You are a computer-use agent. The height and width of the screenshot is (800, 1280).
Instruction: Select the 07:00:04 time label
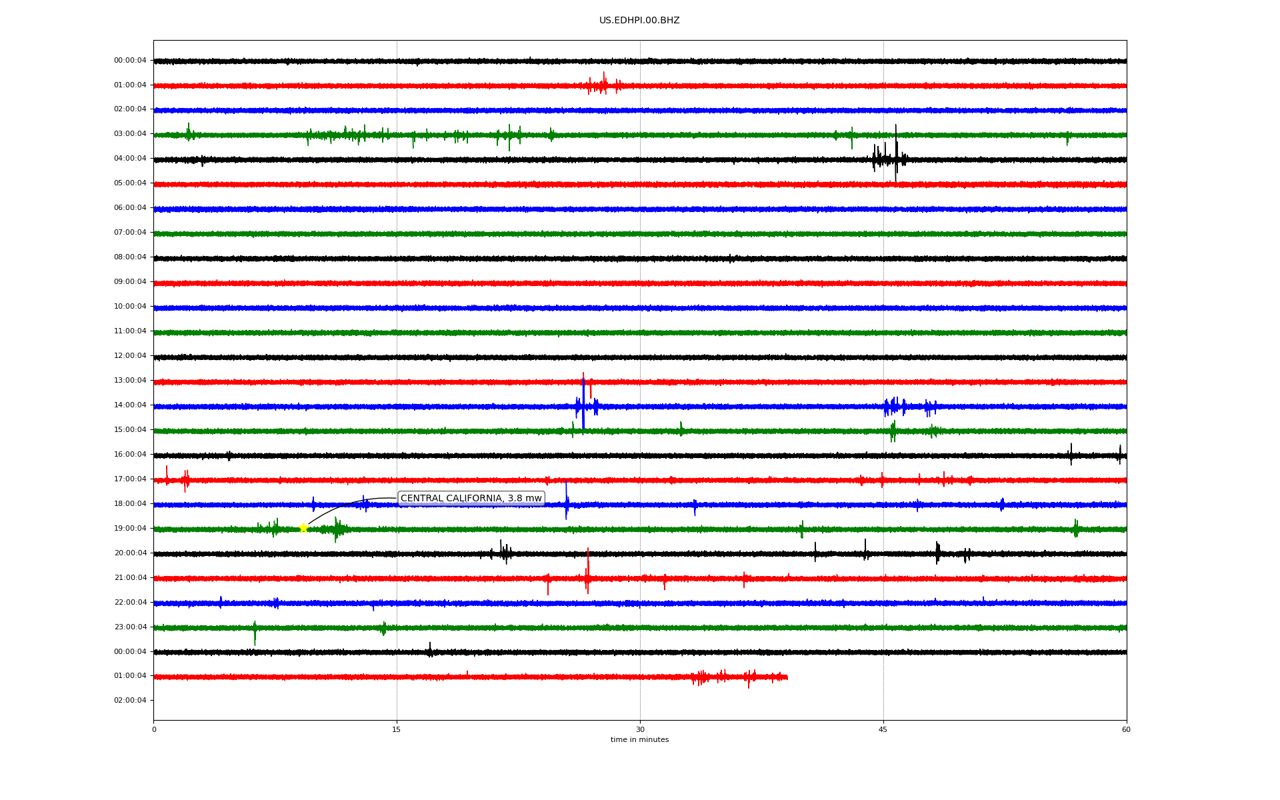[x=130, y=233]
